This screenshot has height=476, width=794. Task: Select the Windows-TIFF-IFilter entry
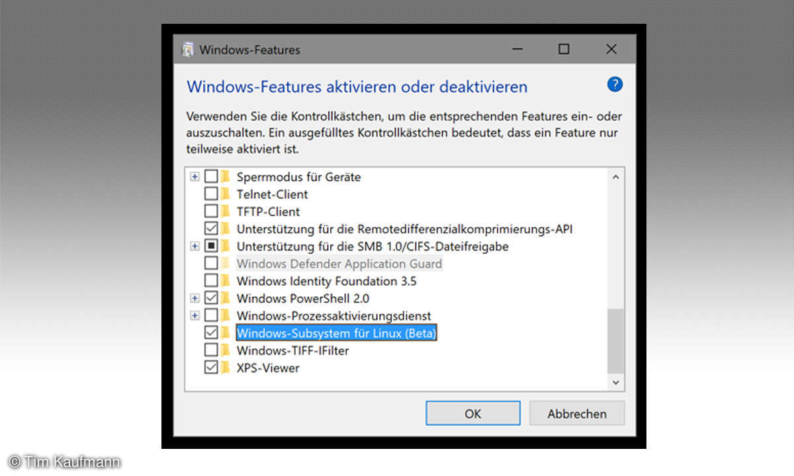pyautogui.click(x=292, y=350)
